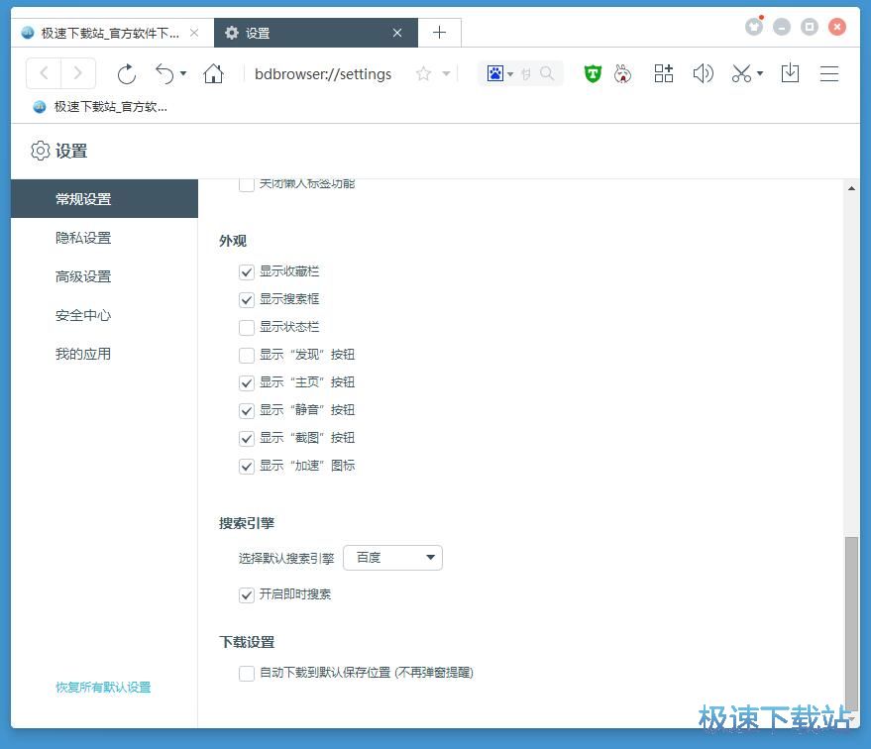Bookmark the page with star icon

coord(423,74)
